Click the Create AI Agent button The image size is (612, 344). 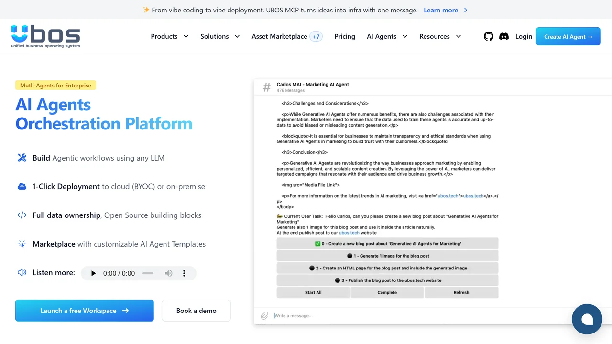click(568, 36)
